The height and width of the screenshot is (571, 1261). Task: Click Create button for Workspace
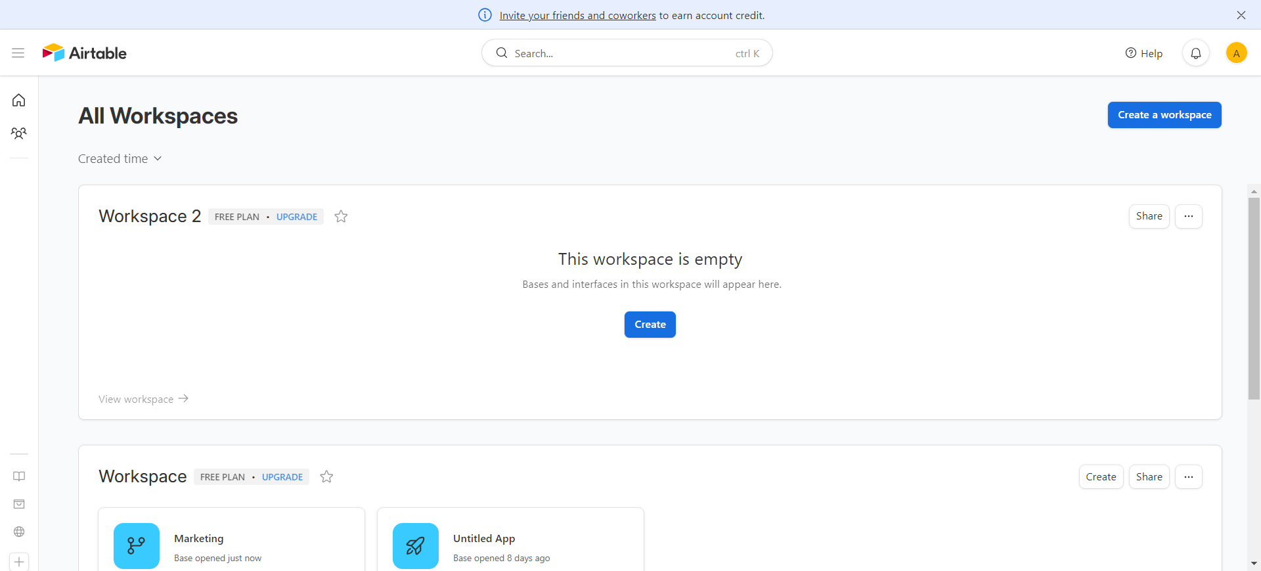[x=1101, y=477]
